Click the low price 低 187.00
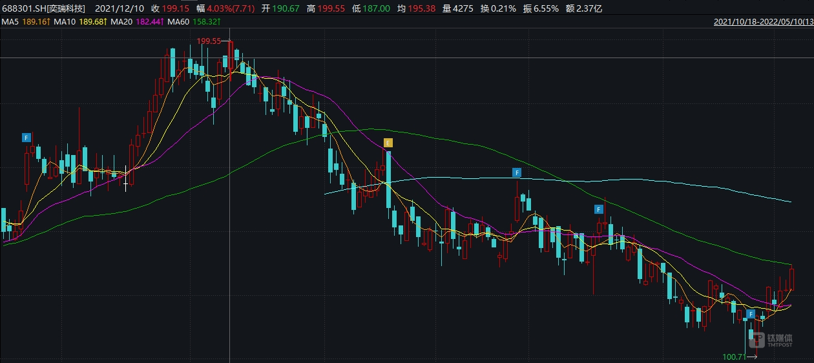 click(x=371, y=9)
